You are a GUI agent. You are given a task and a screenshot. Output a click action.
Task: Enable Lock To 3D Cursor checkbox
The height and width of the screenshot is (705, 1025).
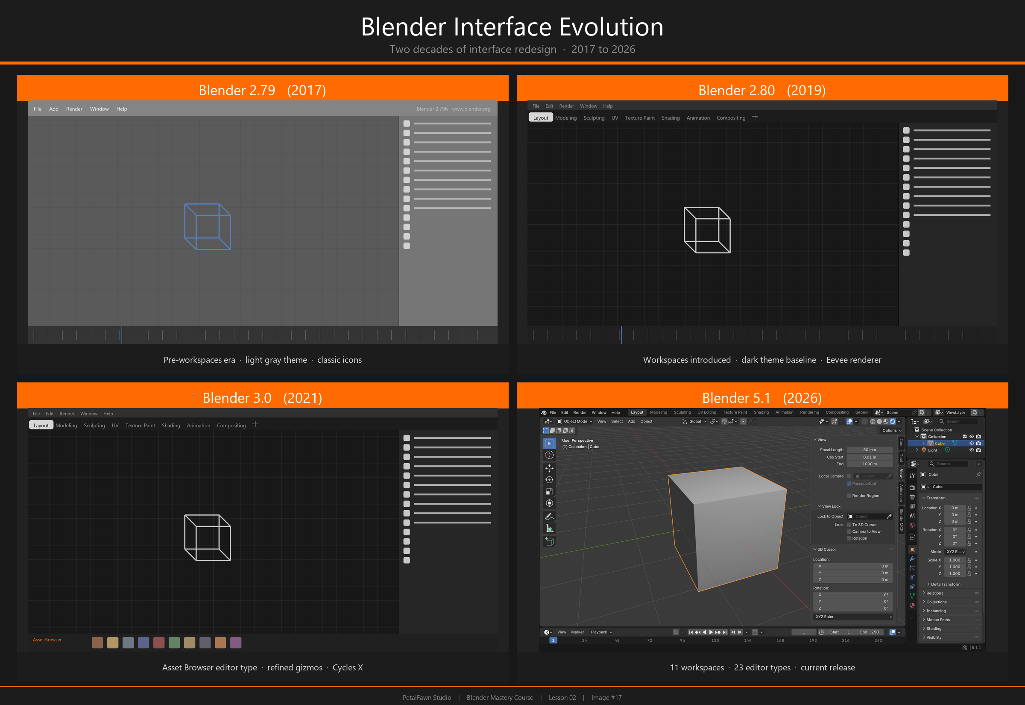point(849,525)
